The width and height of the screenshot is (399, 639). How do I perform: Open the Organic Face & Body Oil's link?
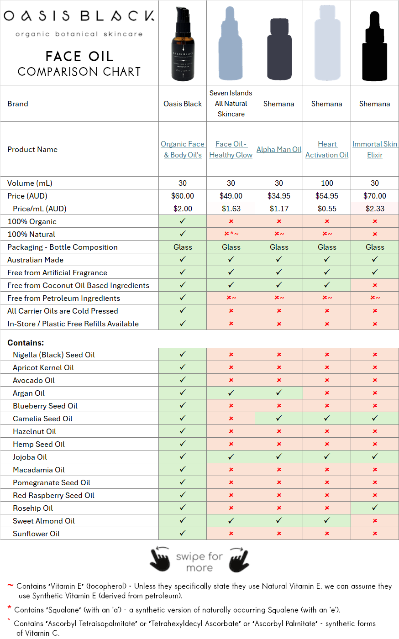coord(183,149)
